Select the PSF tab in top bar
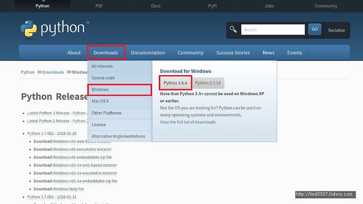This screenshot has width=363, height=204. click(99, 6)
